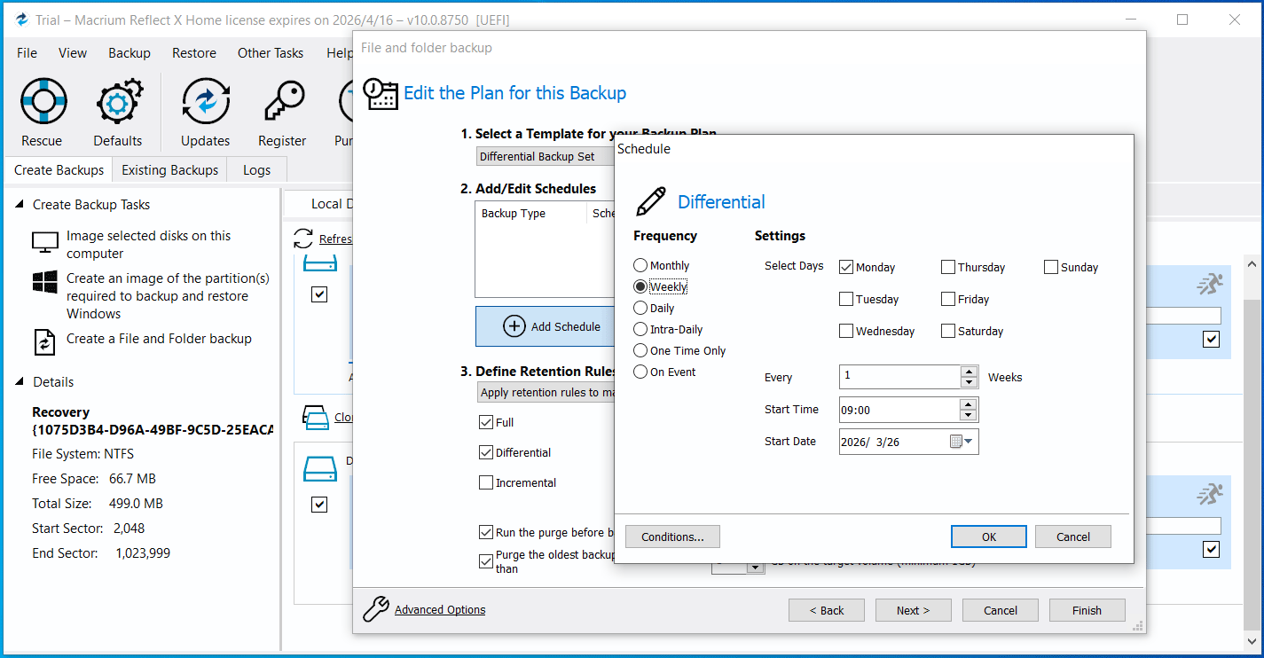Select the Weekly frequency option
Viewport: 1264px width, 658px height.
[640, 286]
